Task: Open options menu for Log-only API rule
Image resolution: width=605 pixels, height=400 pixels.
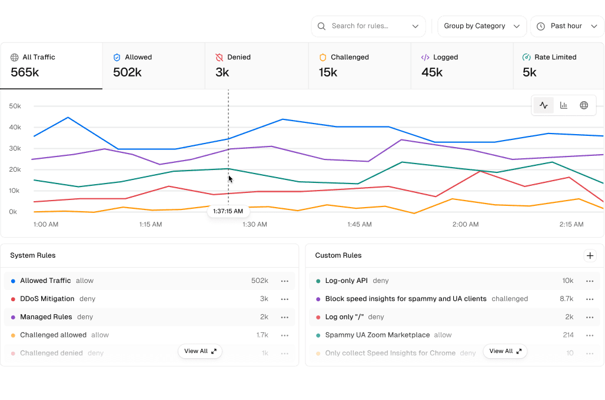Action: (590, 281)
